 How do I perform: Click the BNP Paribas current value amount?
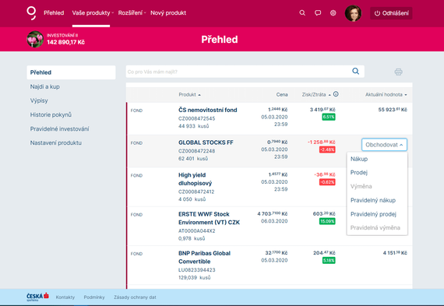[395, 253]
